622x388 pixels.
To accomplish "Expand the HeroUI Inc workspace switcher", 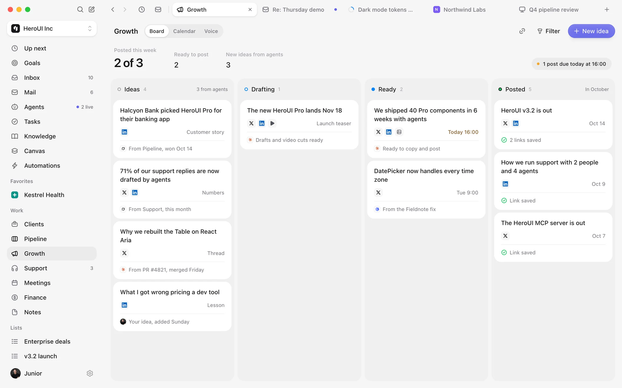I will 52,29.
